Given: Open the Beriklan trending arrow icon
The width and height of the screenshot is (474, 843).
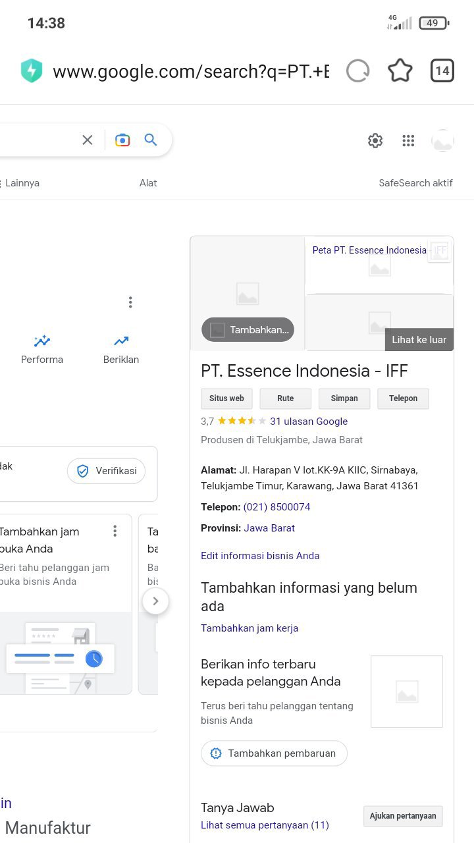Looking at the screenshot, I should 121,341.
